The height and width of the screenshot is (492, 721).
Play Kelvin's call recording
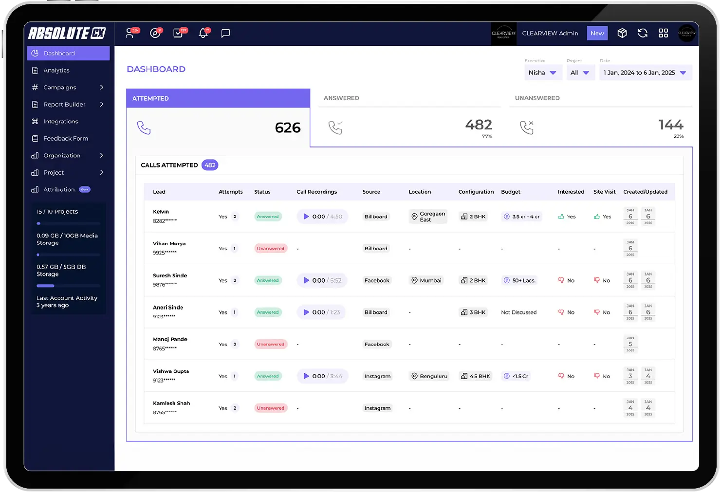click(x=306, y=217)
